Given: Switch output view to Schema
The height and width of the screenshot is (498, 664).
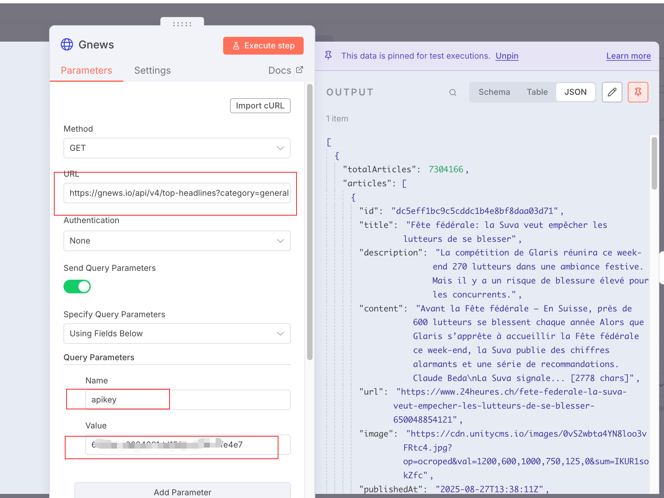Looking at the screenshot, I should (x=494, y=92).
